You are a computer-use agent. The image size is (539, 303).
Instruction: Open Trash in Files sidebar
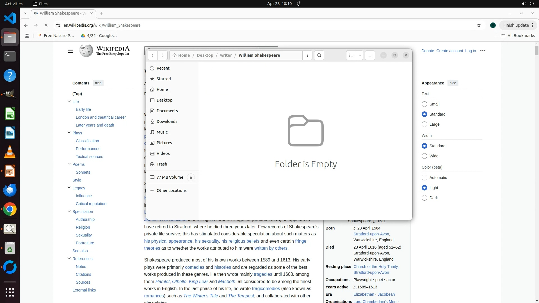coord(162,164)
